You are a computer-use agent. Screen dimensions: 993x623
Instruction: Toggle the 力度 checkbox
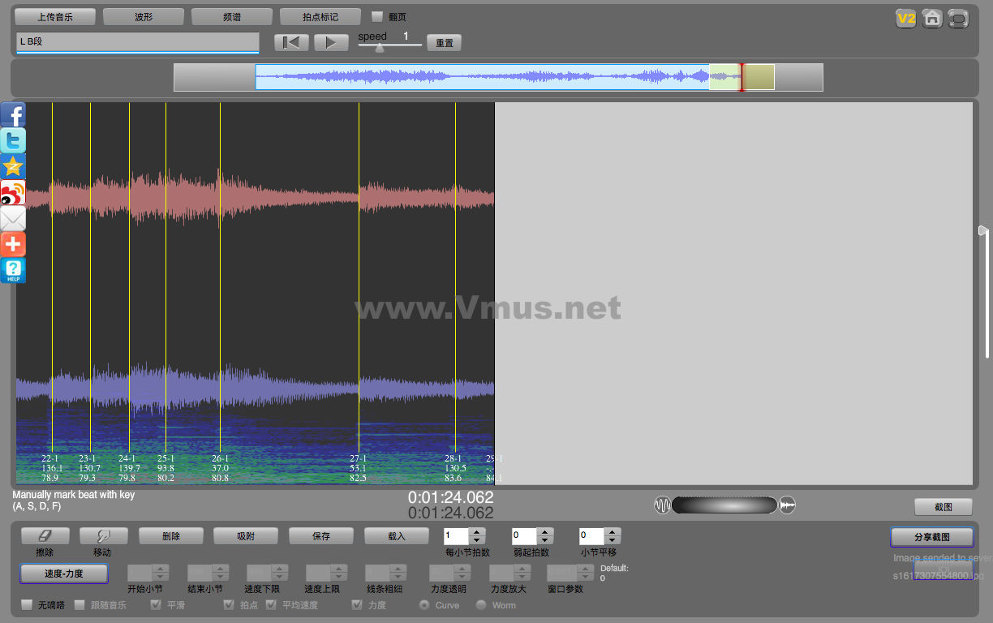click(x=357, y=605)
